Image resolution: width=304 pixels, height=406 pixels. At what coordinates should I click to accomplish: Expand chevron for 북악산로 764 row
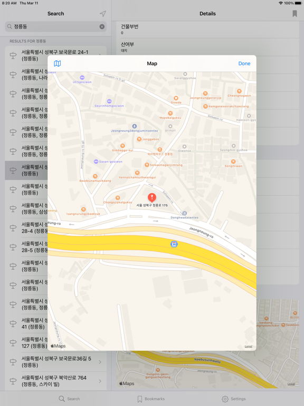point(100,381)
